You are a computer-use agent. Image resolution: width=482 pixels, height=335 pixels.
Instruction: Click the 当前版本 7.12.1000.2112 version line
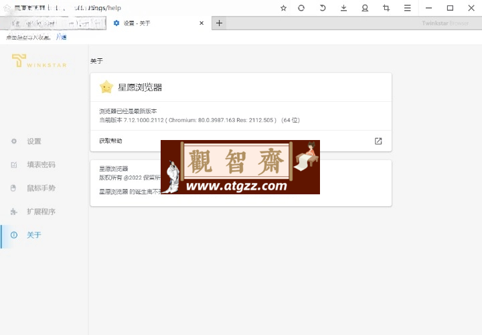199,120
